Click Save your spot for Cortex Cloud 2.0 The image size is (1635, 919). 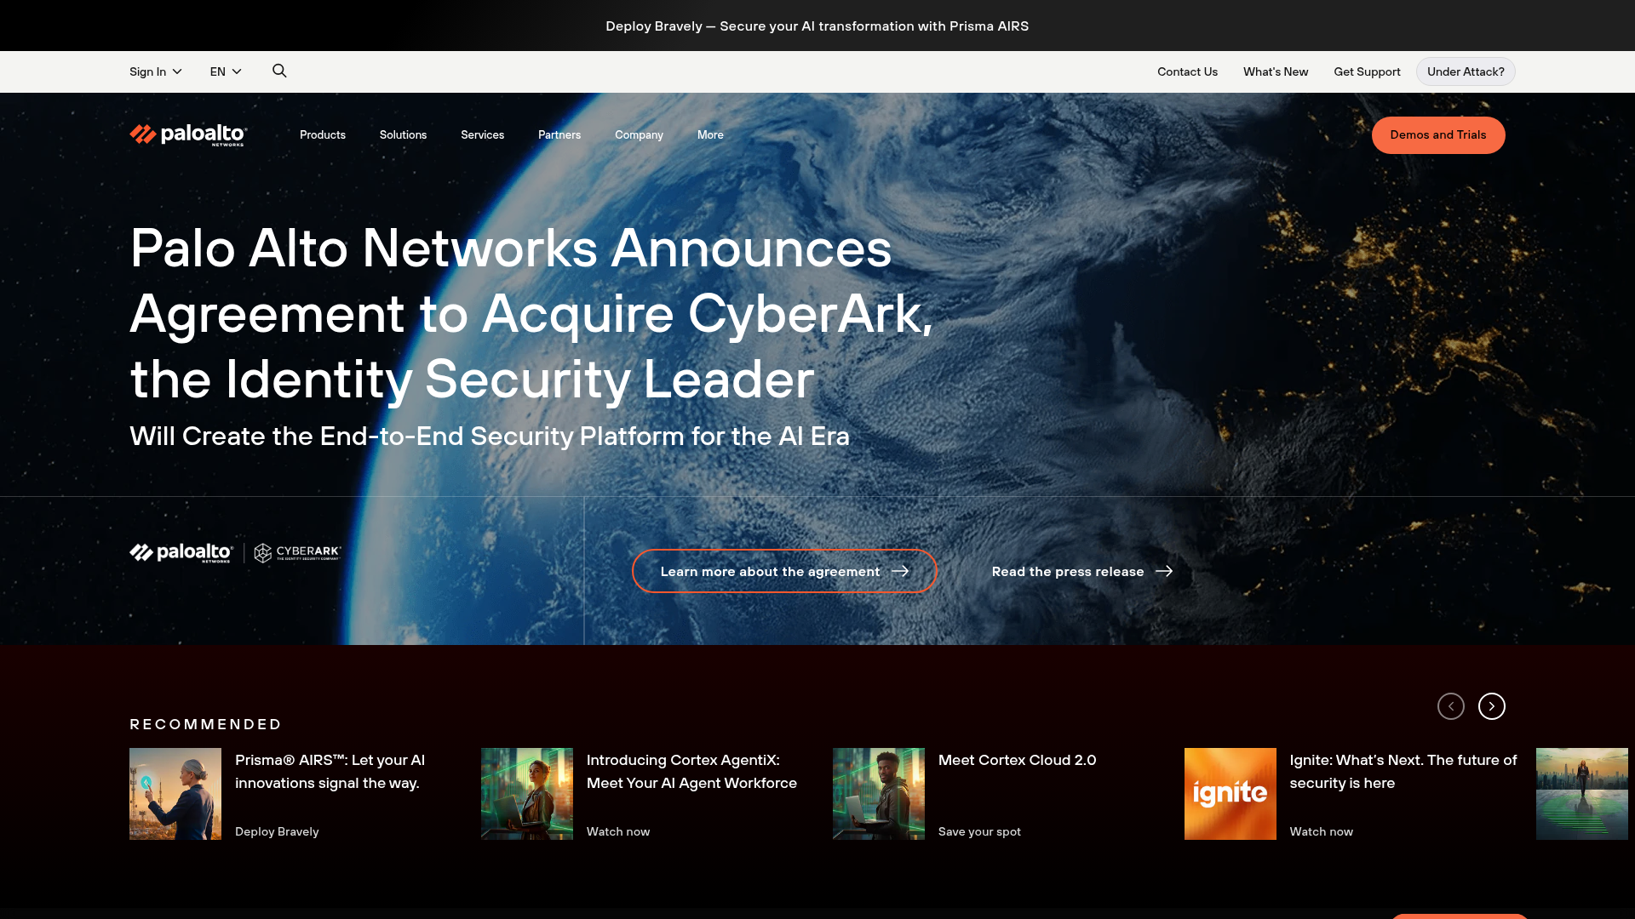coord(978,831)
